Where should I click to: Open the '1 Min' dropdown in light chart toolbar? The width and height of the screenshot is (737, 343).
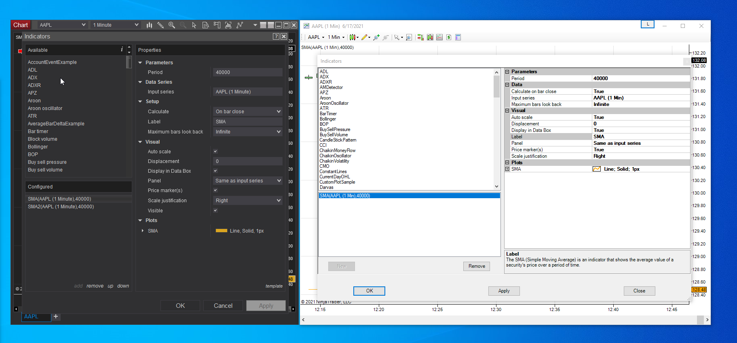pos(336,37)
